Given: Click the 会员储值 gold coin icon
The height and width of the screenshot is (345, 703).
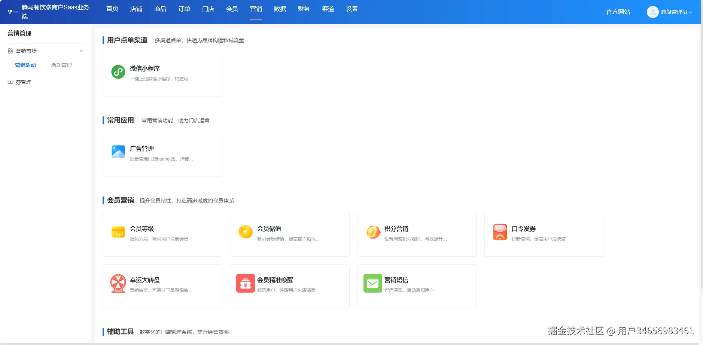Looking at the screenshot, I should tap(246, 232).
